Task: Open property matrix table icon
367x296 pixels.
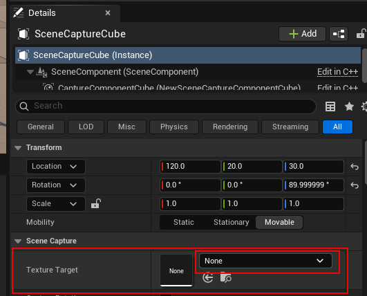Action: tap(330, 107)
